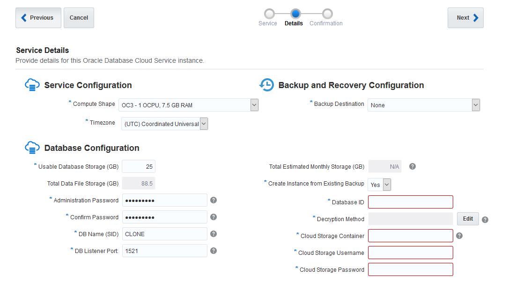Click help icon beside Administration Password
This screenshot has height=283, width=523.
(x=214, y=200)
